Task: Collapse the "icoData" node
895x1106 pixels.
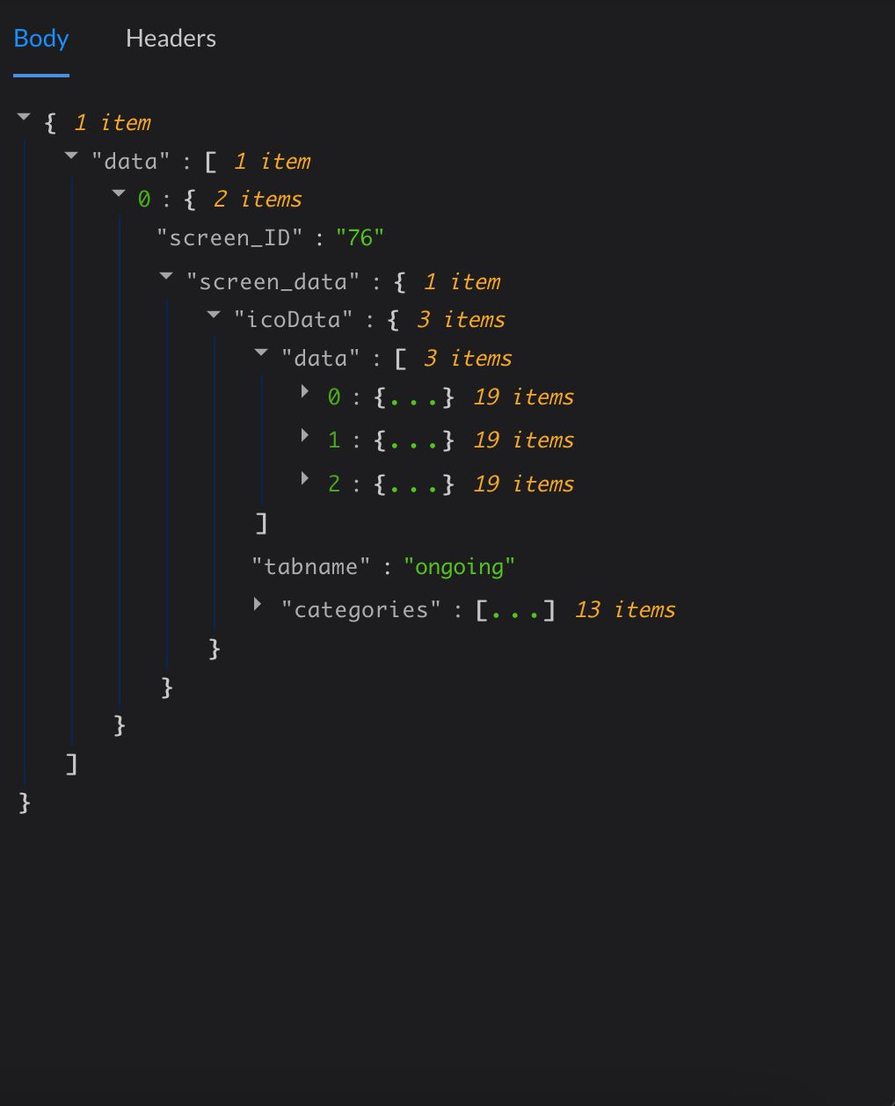Action: pos(214,313)
